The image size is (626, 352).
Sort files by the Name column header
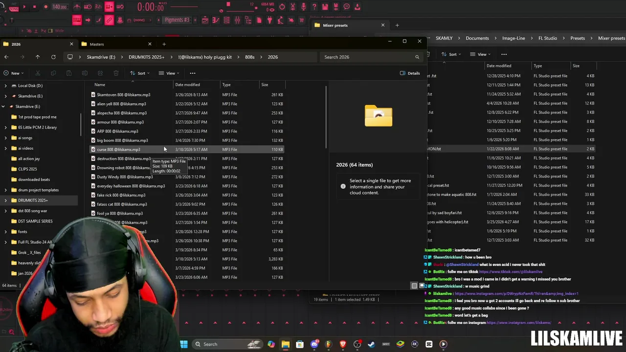coord(99,85)
